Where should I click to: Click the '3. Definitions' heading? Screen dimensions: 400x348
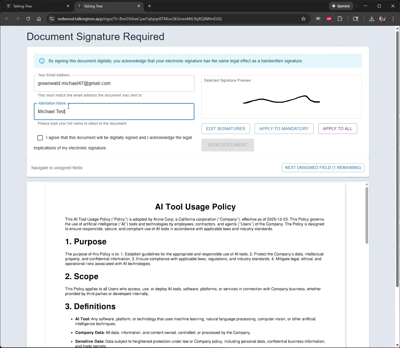click(x=90, y=306)
